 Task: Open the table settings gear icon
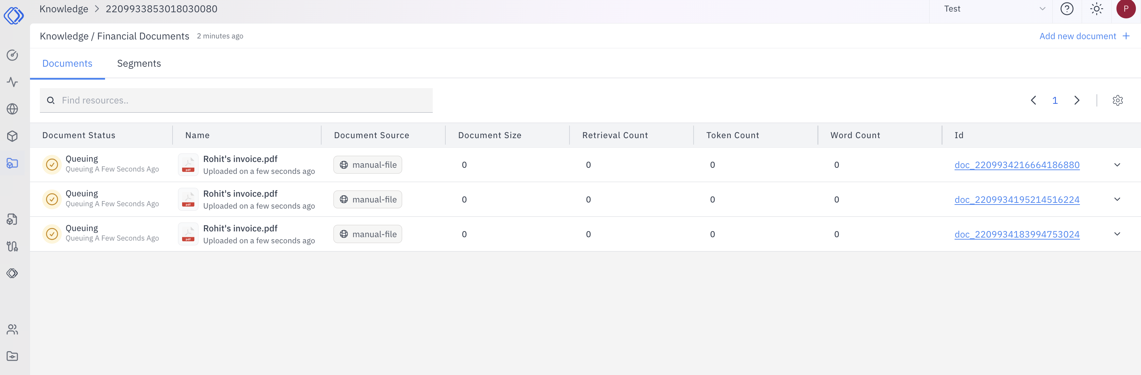click(x=1117, y=100)
